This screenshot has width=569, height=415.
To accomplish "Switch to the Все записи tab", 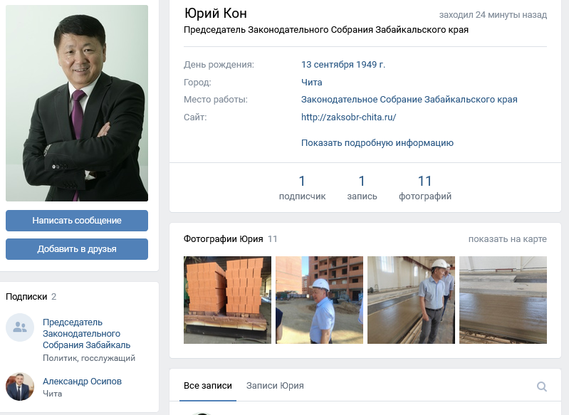I will (x=207, y=386).
